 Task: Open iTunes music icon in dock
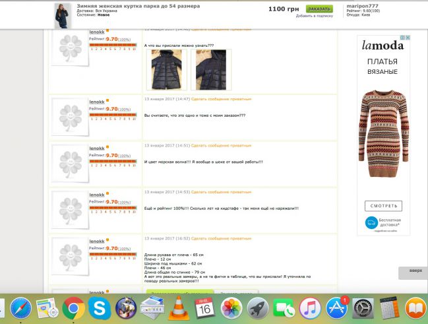point(310,308)
